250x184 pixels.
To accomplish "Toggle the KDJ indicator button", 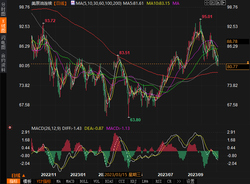I will [133, 181].
